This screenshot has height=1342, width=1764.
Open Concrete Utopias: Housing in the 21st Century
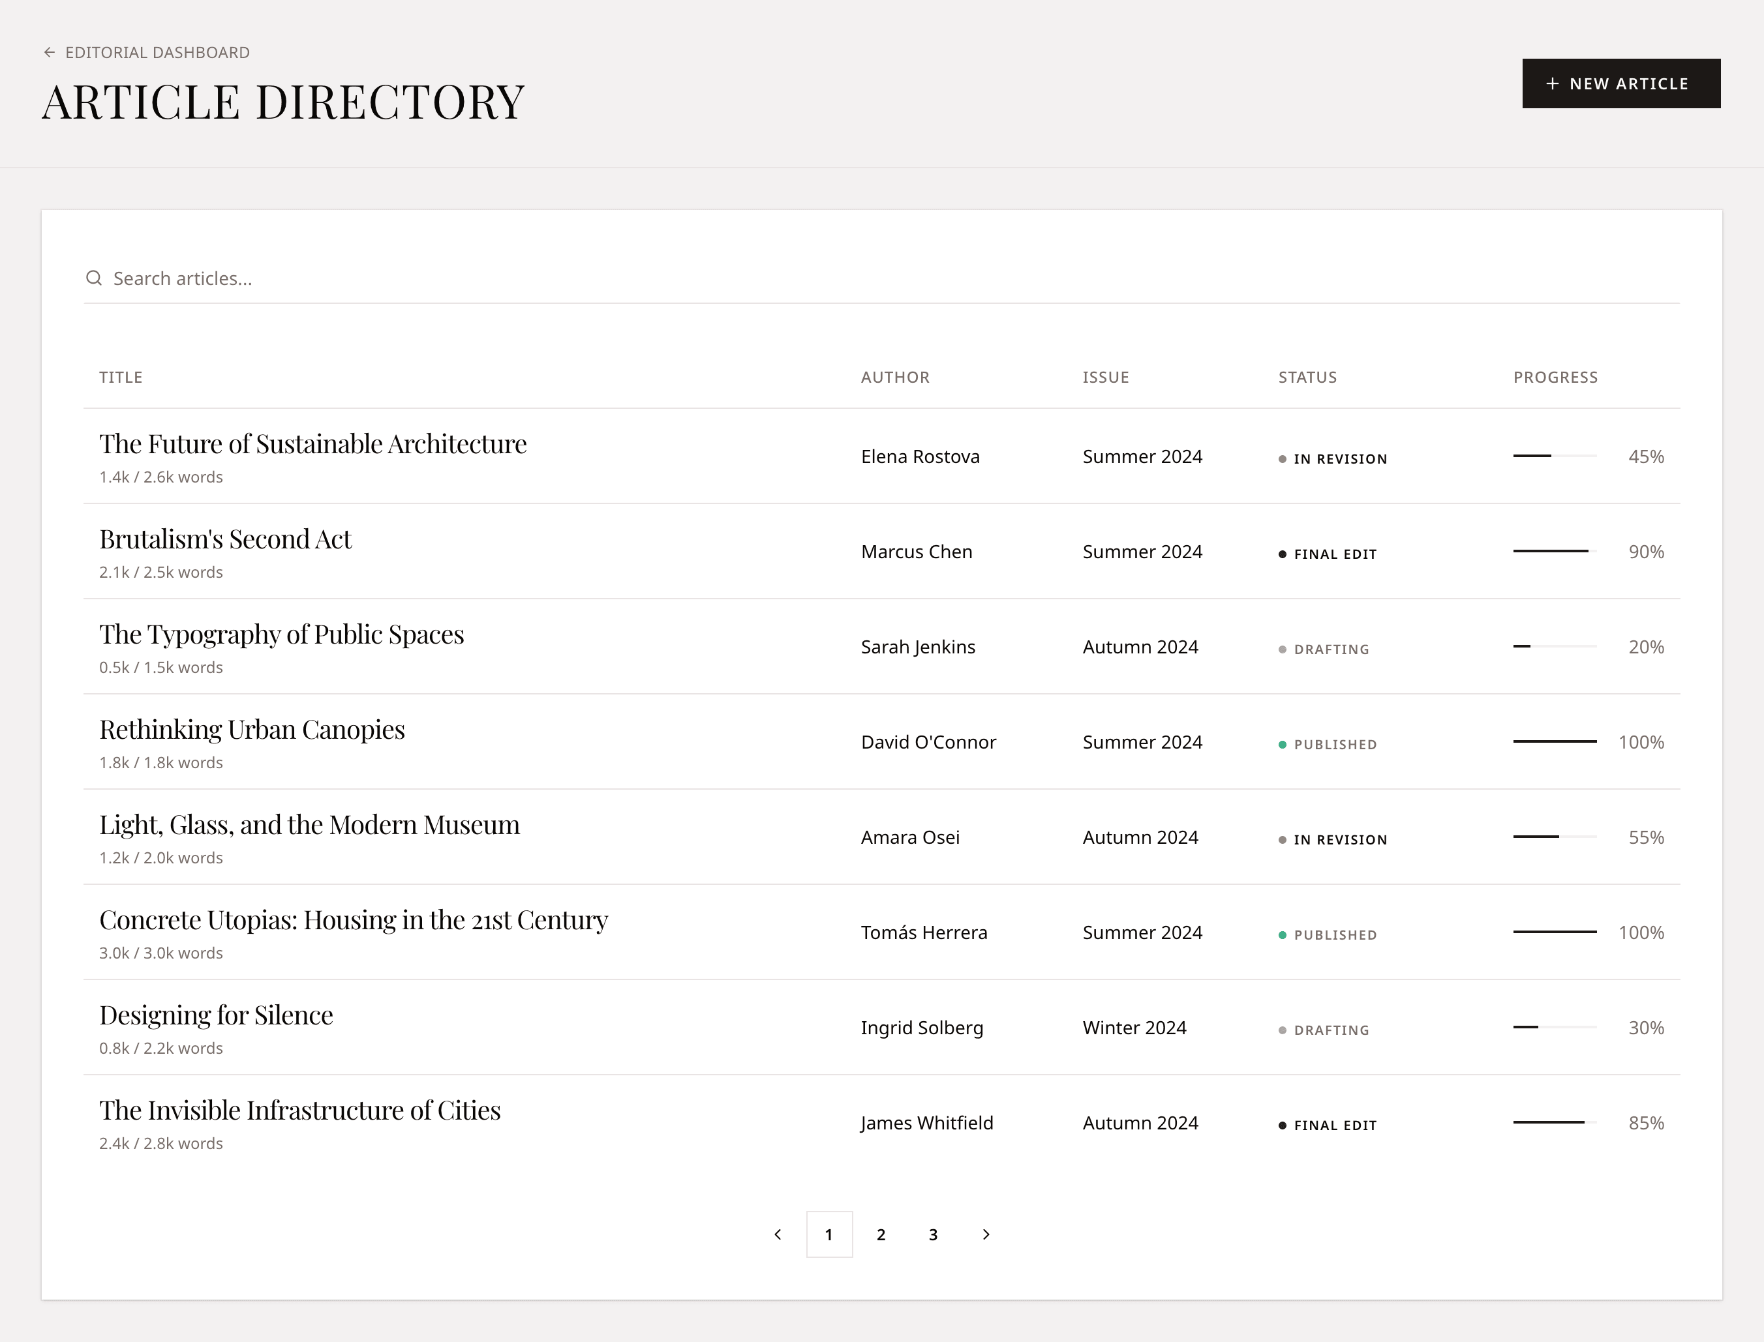[x=353, y=920]
